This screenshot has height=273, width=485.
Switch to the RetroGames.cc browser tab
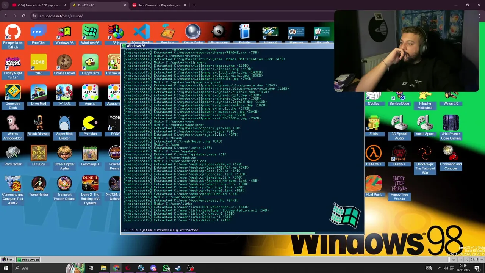[x=159, y=5]
